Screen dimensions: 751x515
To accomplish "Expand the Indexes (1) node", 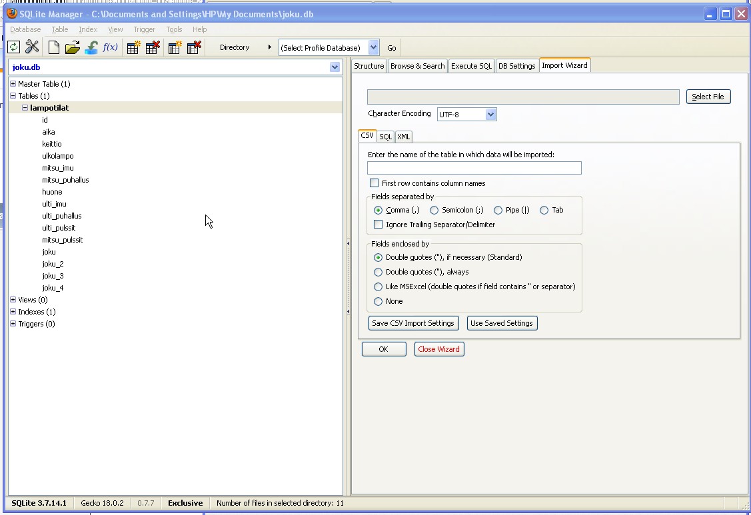I will [13, 312].
